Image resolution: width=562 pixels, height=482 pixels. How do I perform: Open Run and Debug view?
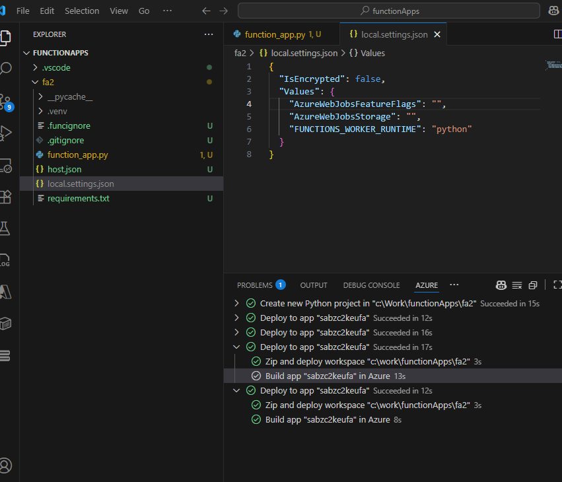(x=5, y=133)
